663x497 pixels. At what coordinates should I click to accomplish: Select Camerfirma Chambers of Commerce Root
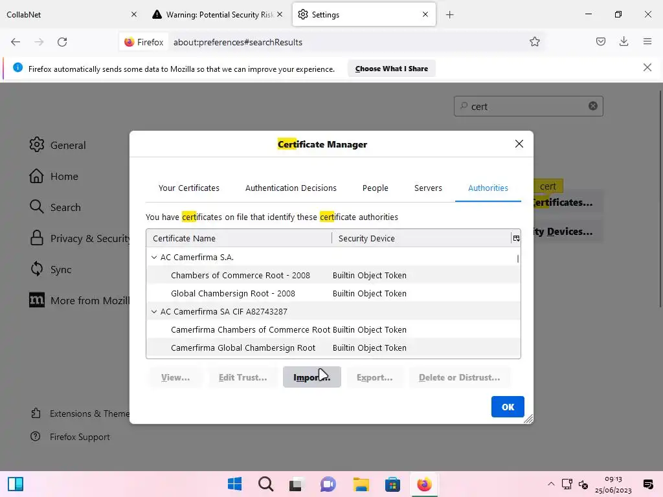click(333, 329)
